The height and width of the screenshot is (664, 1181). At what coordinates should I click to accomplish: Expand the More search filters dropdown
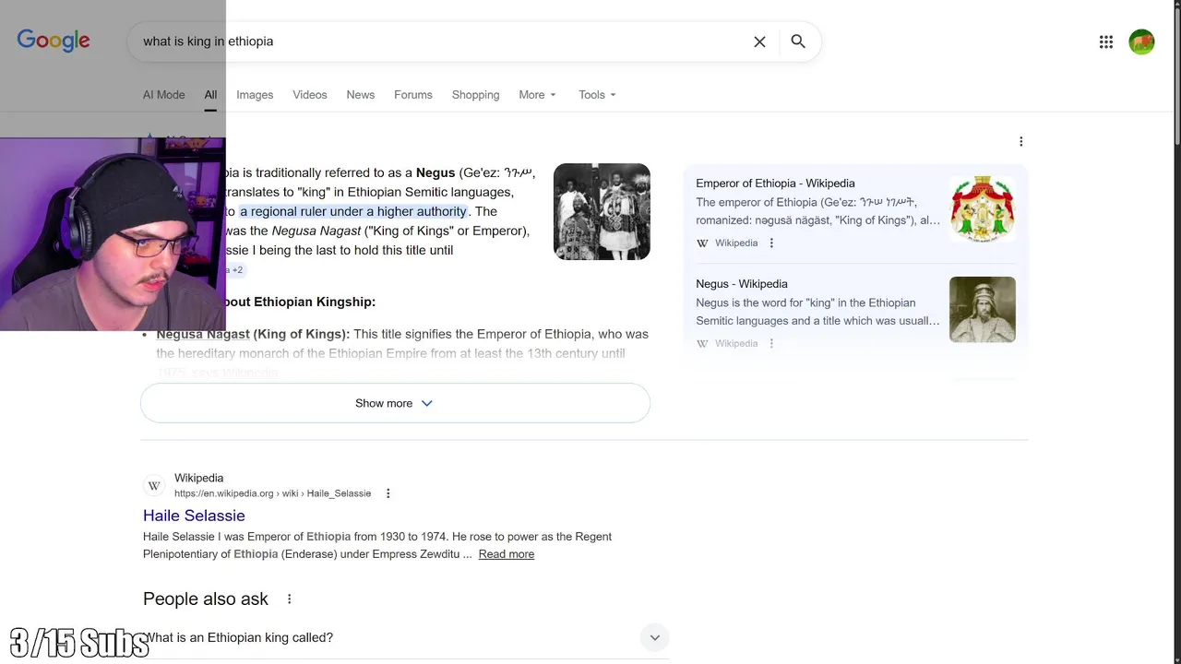tap(537, 95)
